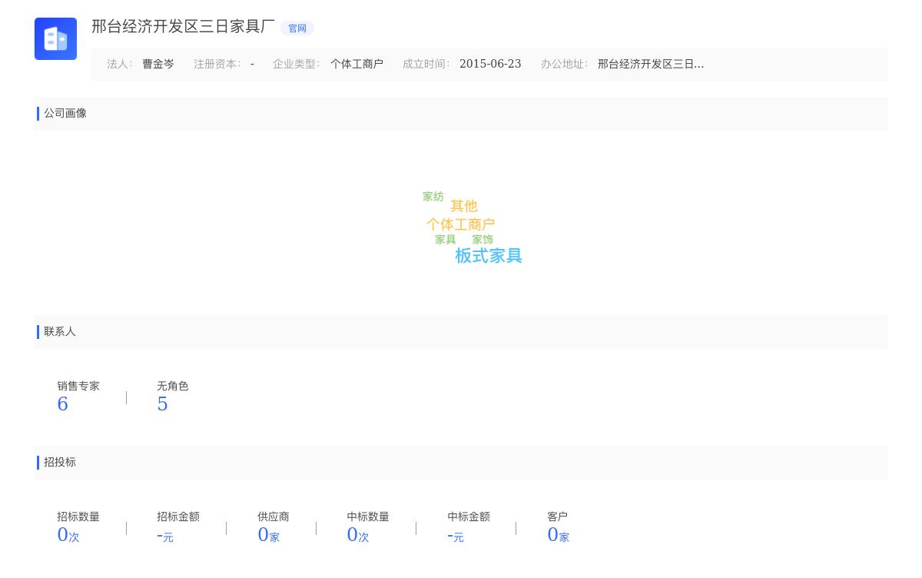Select word cloud tag 板式家具
The image size is (922, 578).
pyautogui.click(x=489, y=256)
